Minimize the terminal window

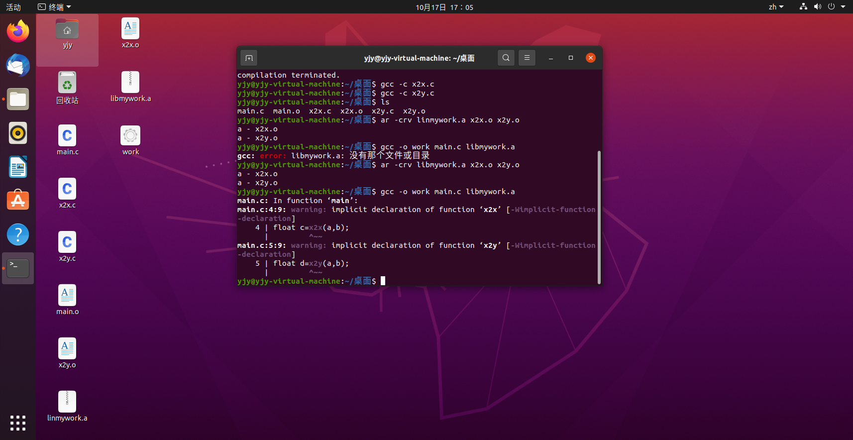551,58
